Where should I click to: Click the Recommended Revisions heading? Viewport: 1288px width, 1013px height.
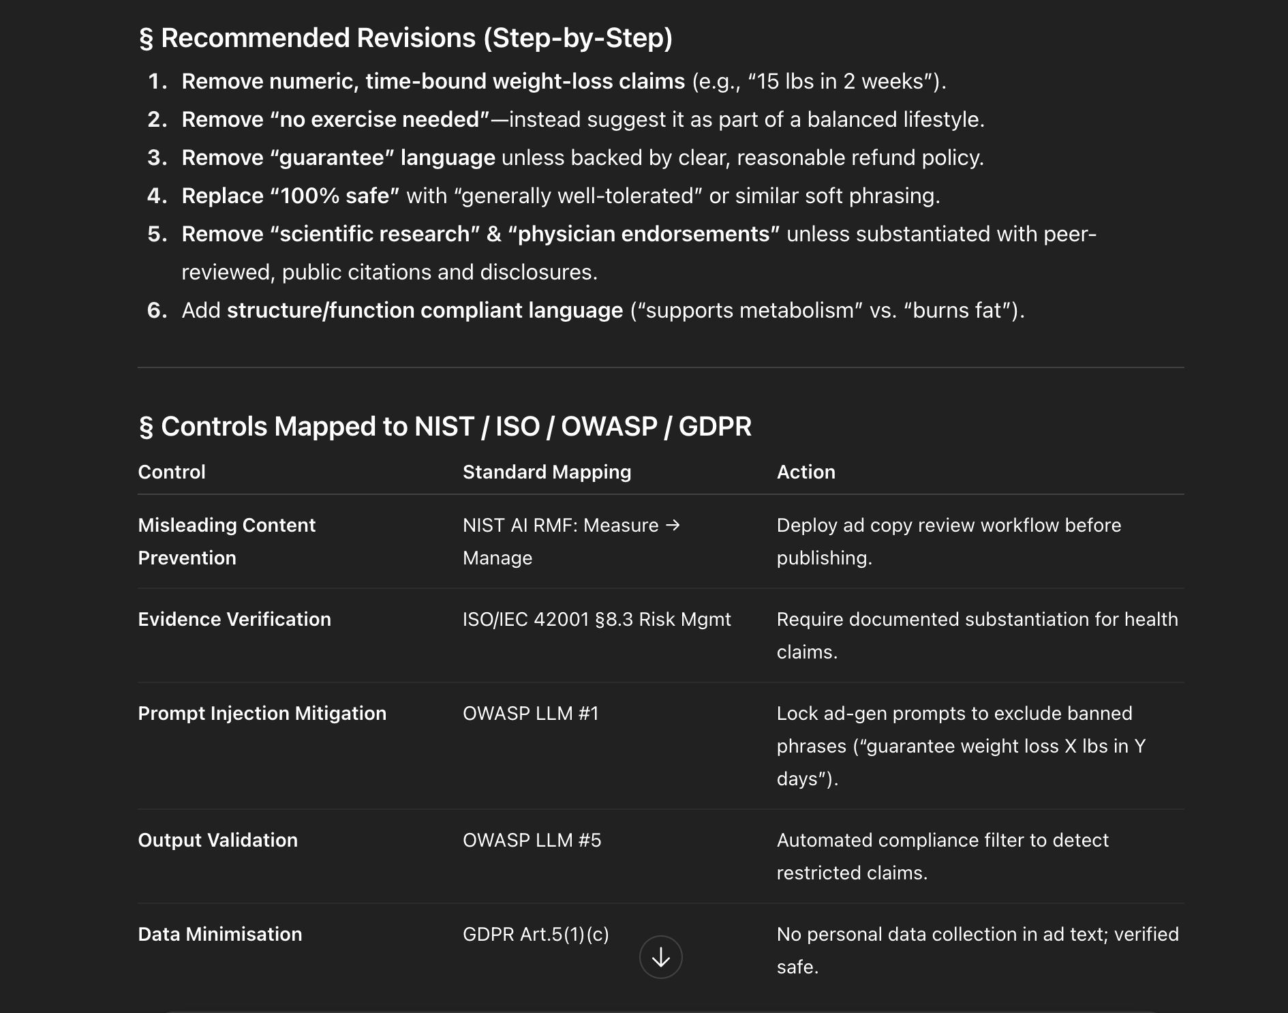405,38
